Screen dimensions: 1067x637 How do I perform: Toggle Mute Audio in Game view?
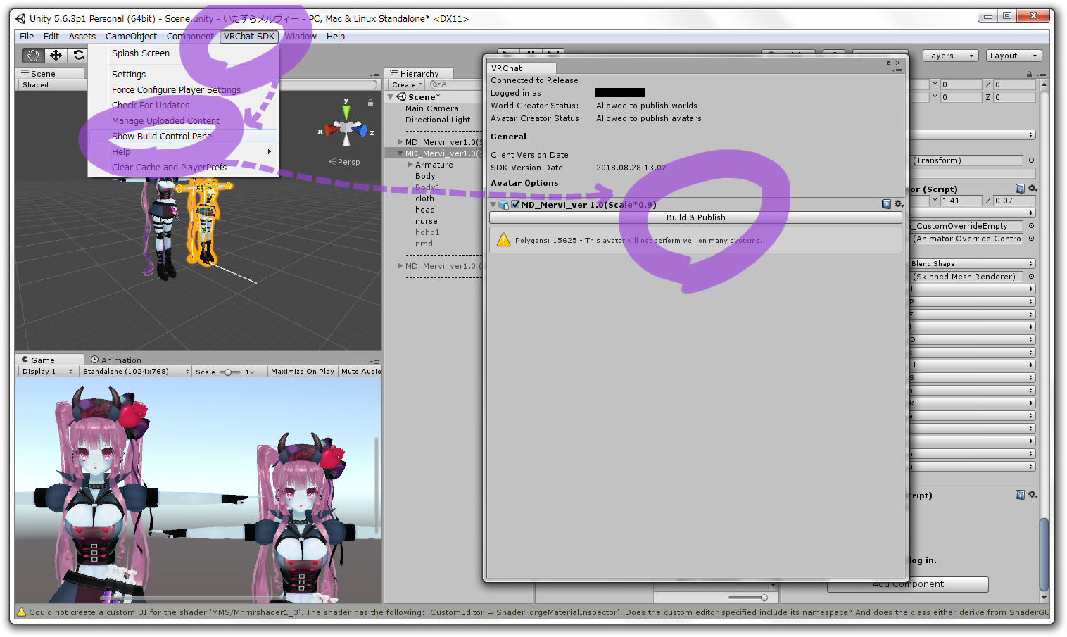361,371
